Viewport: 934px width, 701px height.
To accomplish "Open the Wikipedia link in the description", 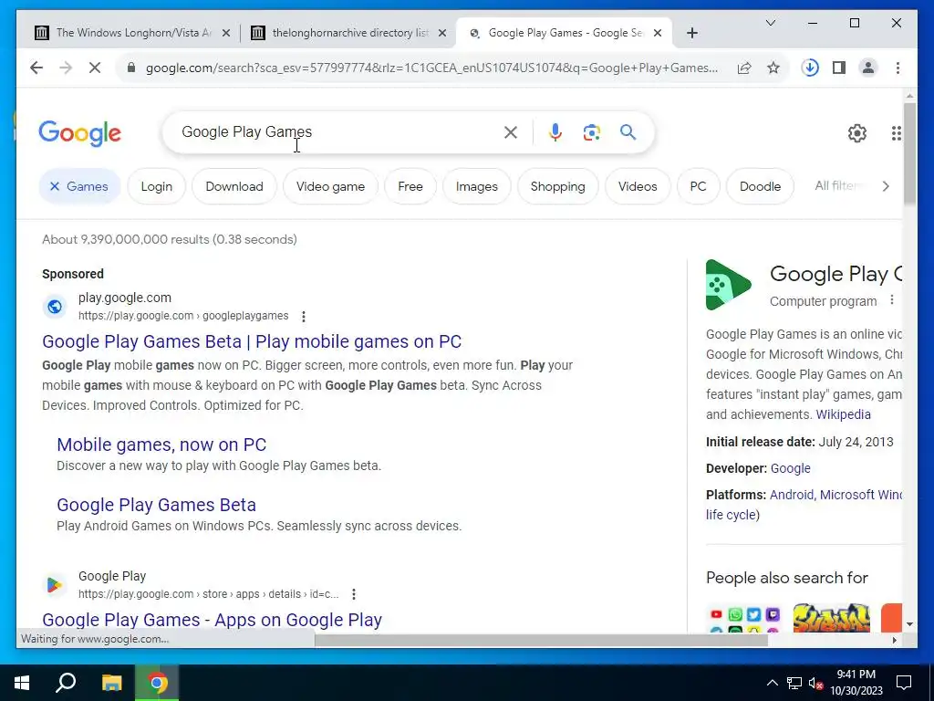I will pyautogui.click(x=843, y=414).
